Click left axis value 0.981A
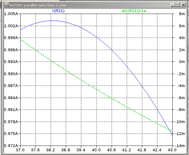This screenshot has width=189, height=155. (11, 110)
